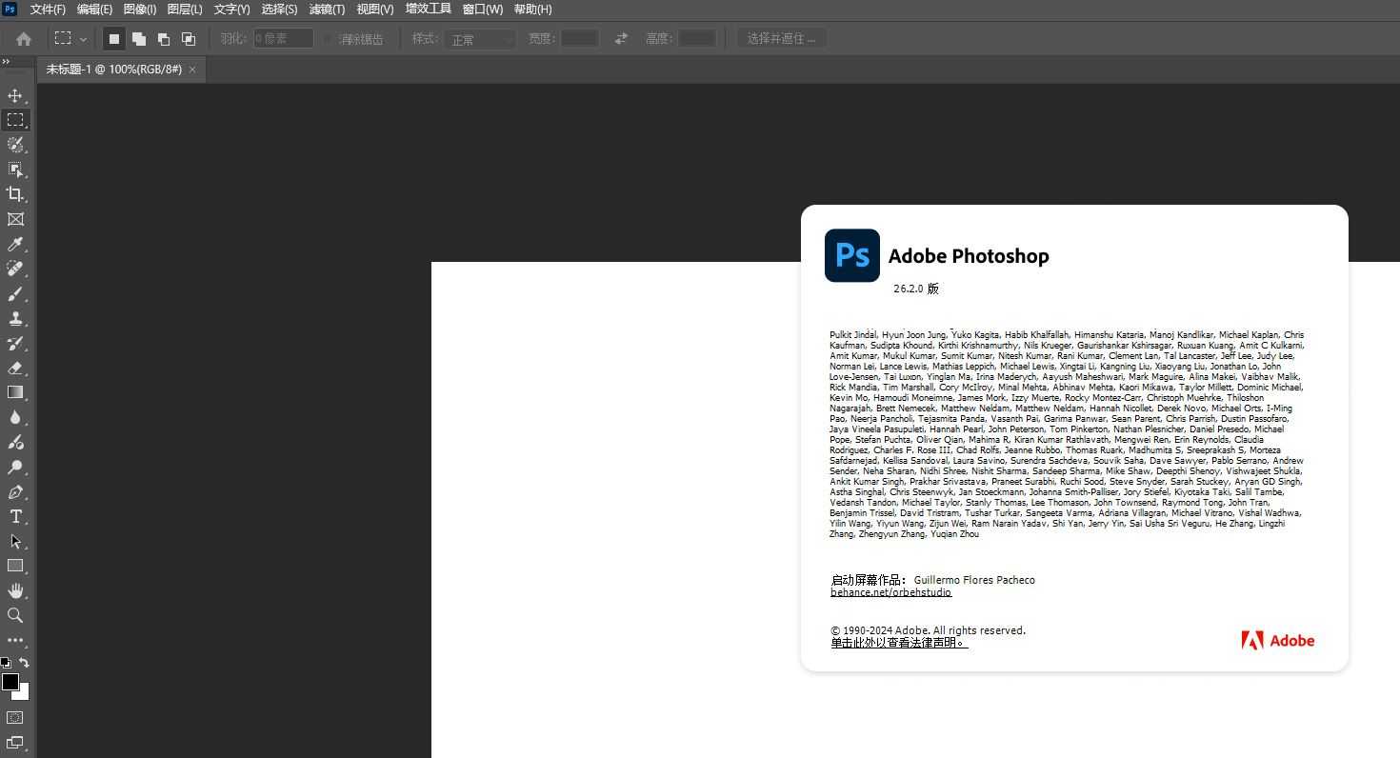The height and width of the screenshot is (758, 1400).
Task: Select the Pen tool
Action: pos(15,492)
